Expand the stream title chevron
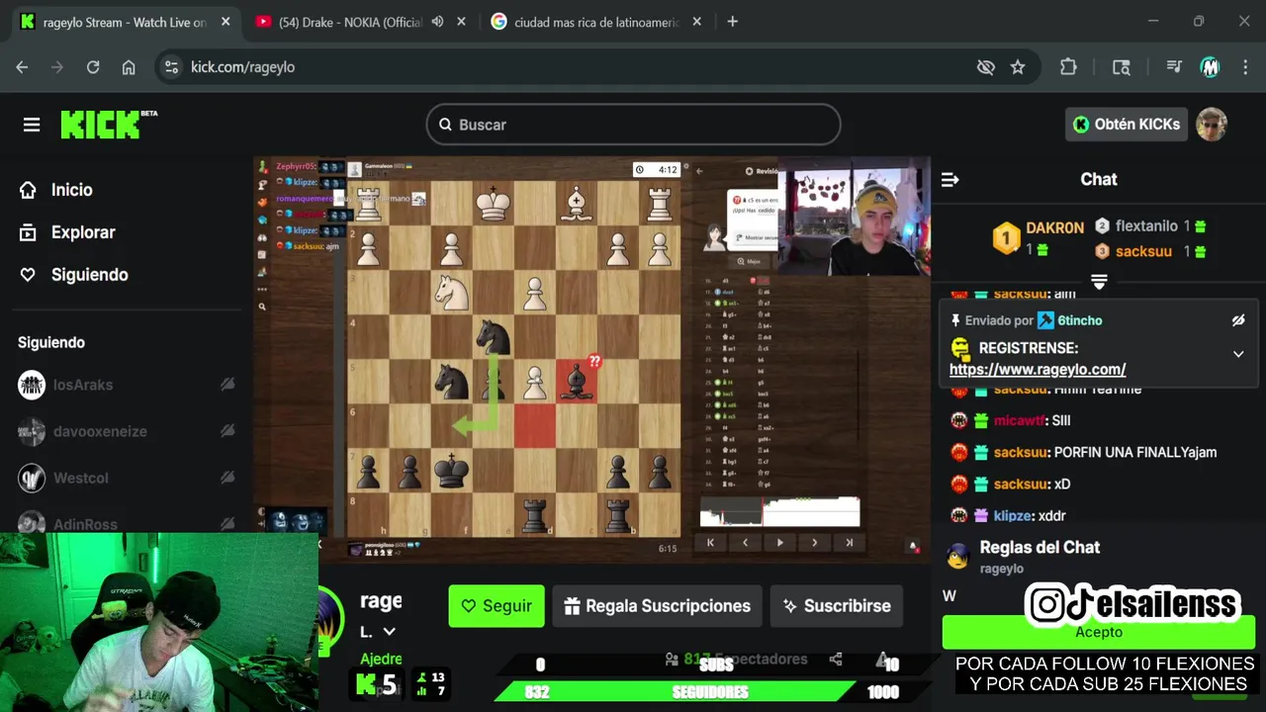1266x712 pixels. coord(390,632)
